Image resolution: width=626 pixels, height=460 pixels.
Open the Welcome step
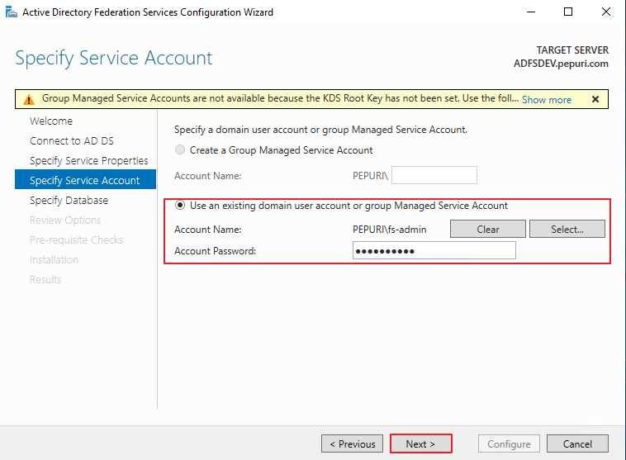51,121
